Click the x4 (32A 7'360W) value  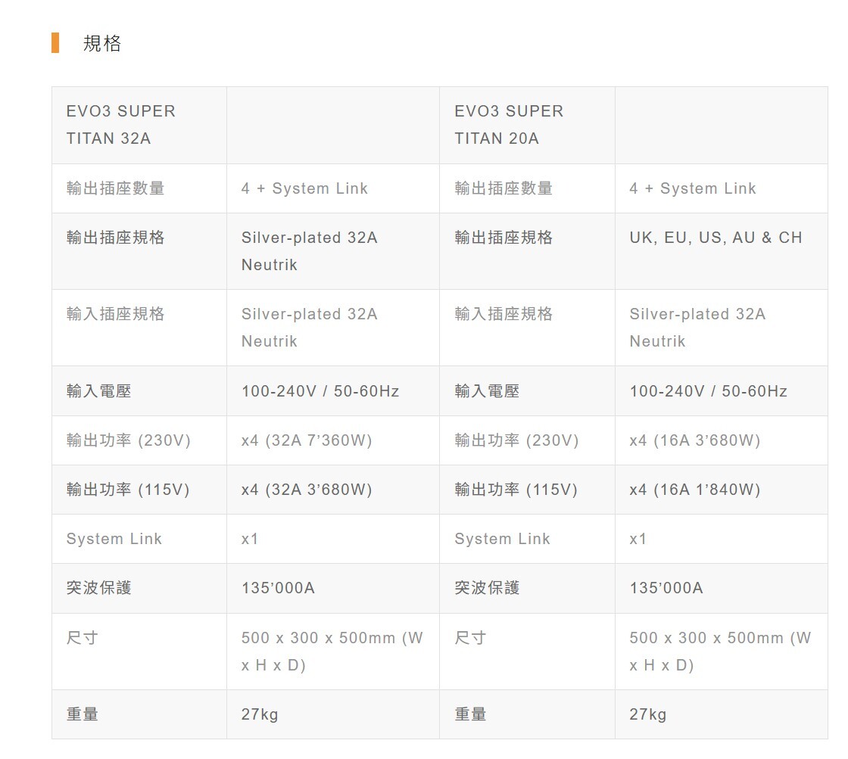coord(307,440)
